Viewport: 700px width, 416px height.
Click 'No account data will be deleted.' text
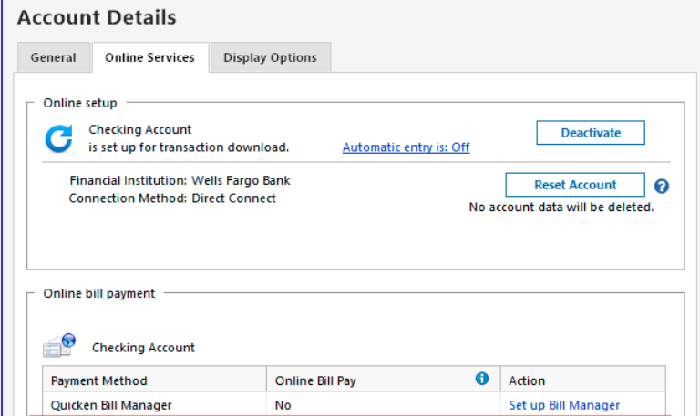pos(561,208)
